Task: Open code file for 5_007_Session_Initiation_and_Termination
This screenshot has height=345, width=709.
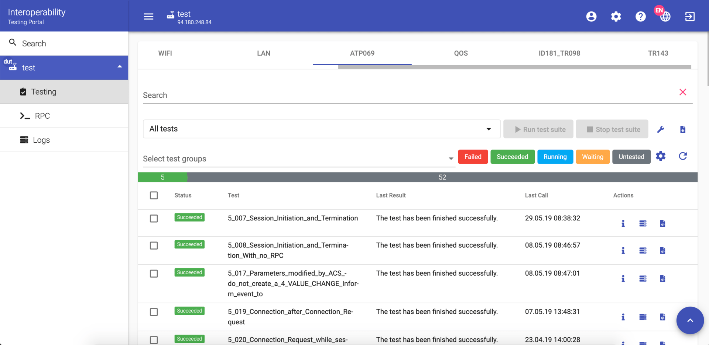Action: click(x=662, y=223)
